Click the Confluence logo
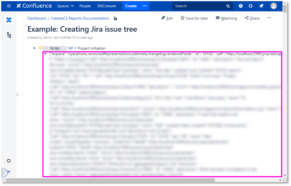Image resolution: width=291 pixels, height=186 pixels. [34, 6]
